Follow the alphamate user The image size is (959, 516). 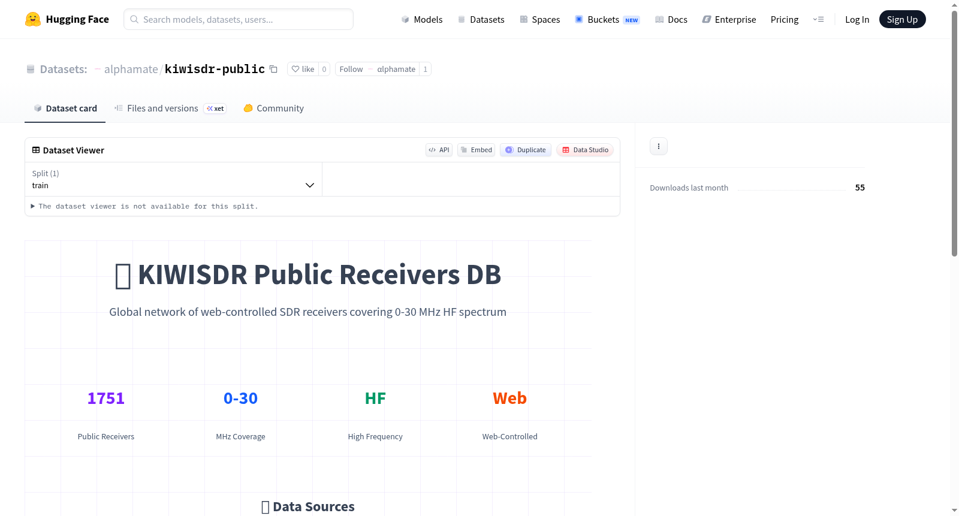(x=377, y=69)
